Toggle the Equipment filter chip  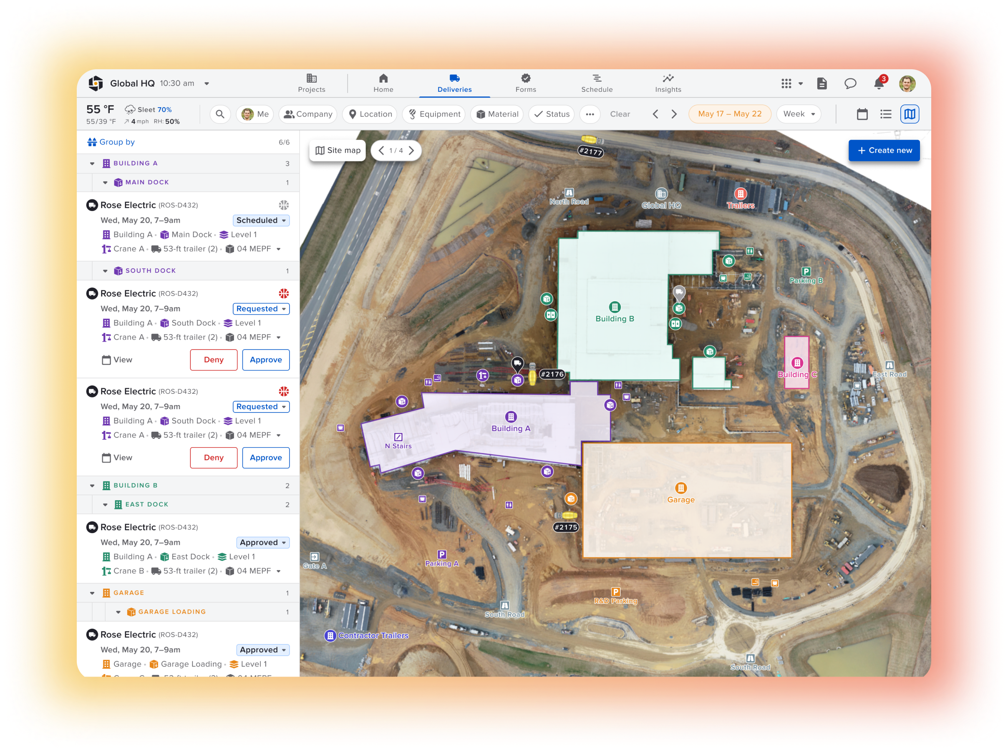[434, 114]
